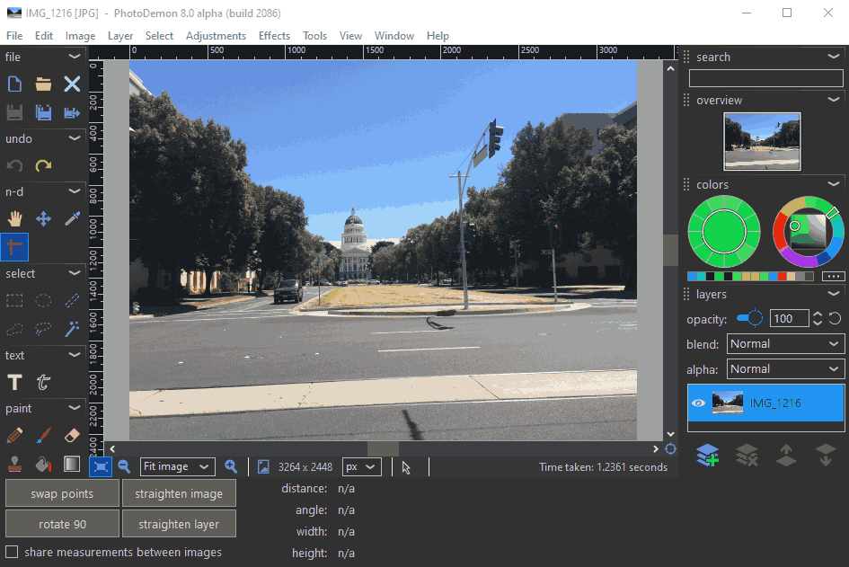
Task: Select the Paint Bucket fill tool
Action: coord(43,465)
